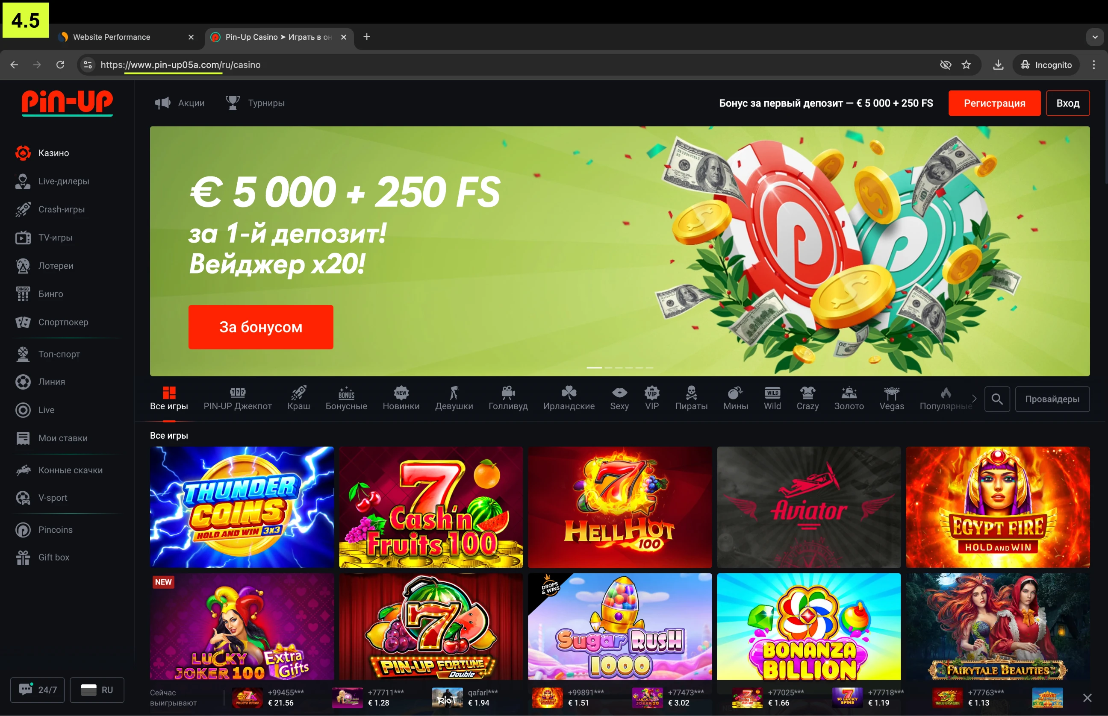Select the Новинки category tab

(x=401, y=399)
